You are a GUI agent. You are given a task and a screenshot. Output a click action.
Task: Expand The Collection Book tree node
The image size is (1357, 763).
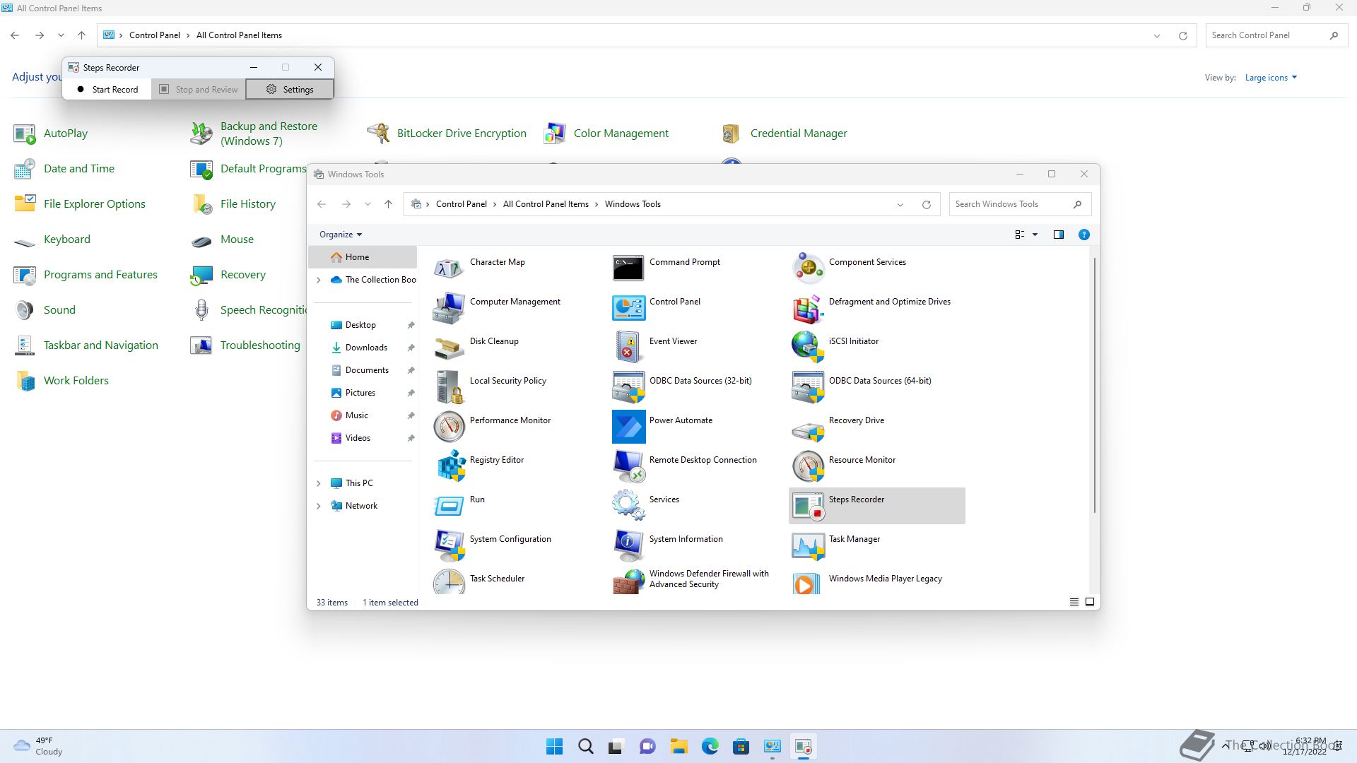(x=318, y=280)
